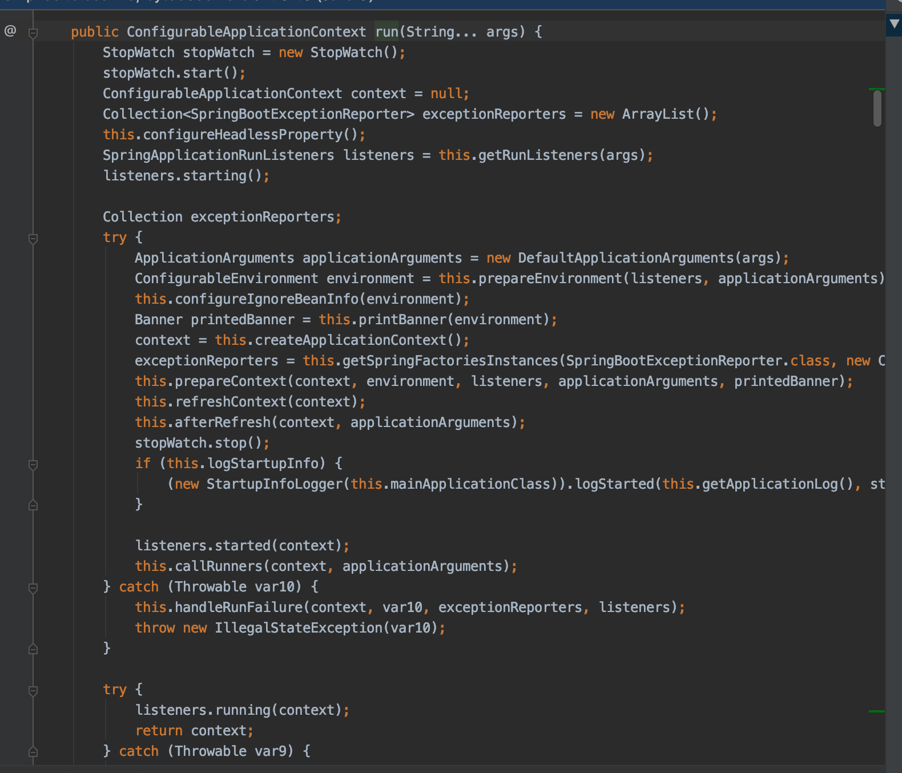Click getSpringFactoriesInstances method call

click(450, 361)
